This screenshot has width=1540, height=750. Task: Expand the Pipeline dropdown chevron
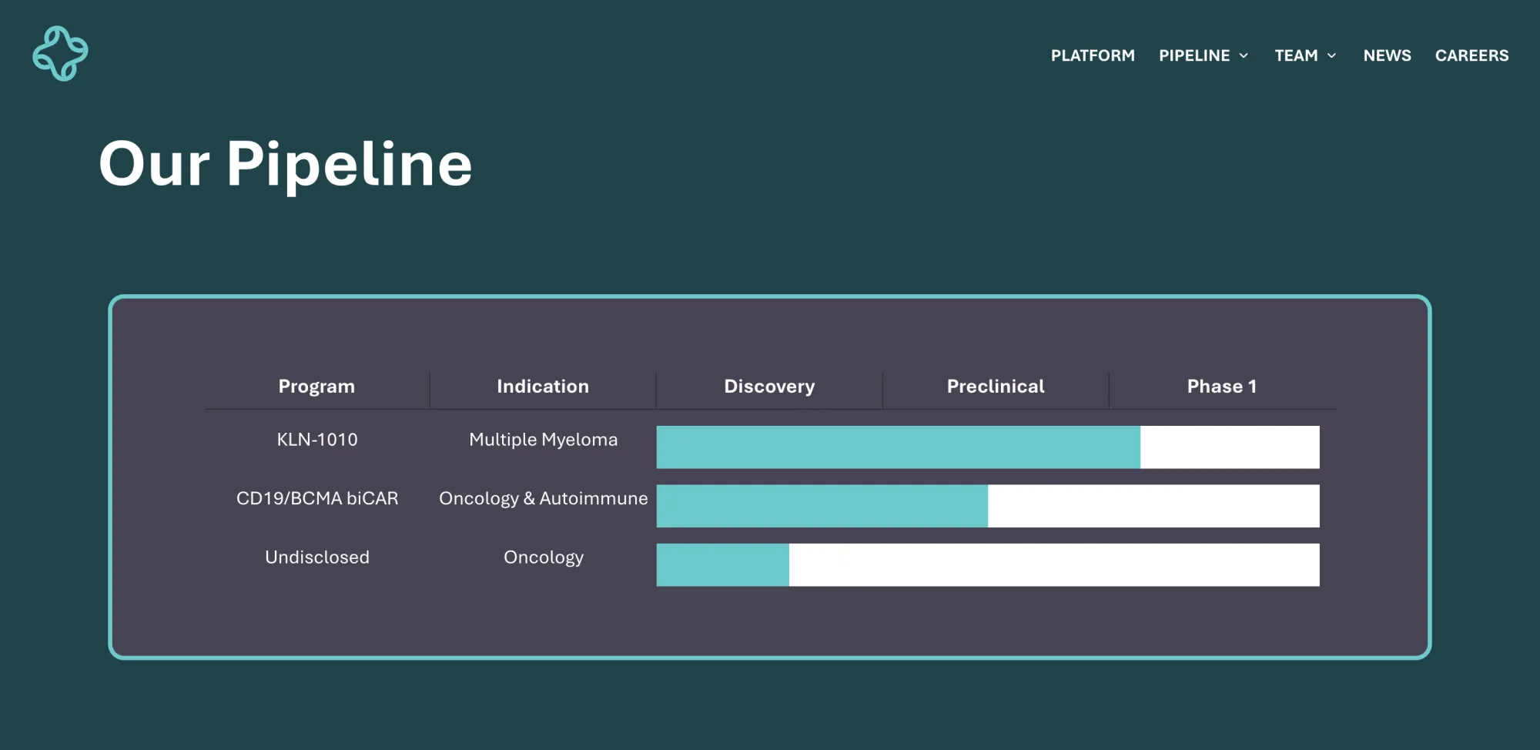pos(1244,55)
